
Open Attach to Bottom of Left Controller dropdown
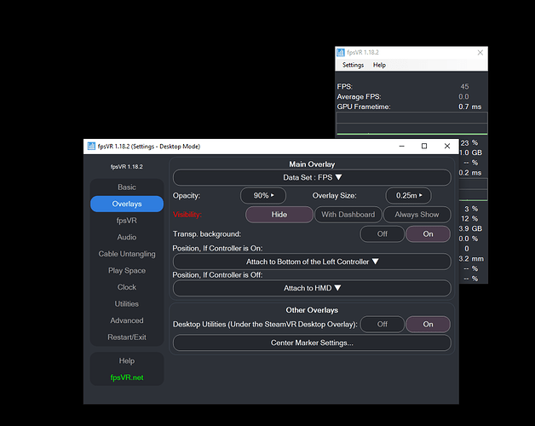point(312,262)
